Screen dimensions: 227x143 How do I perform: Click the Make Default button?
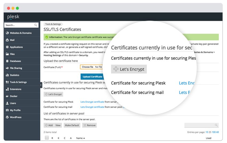[x=72, y=125]
